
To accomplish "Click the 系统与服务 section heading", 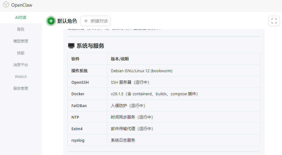I will (90, 46).
